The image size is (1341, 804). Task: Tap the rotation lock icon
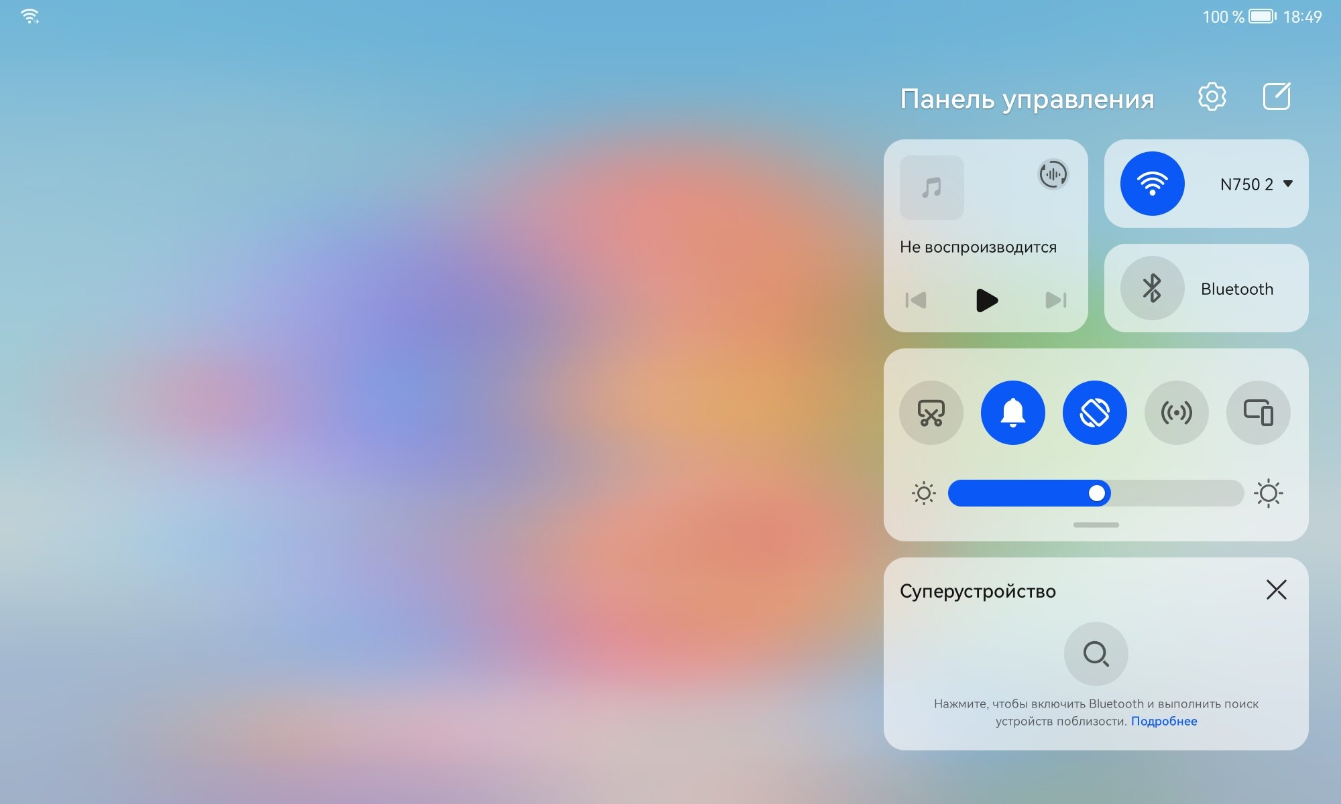[1095, 413]
